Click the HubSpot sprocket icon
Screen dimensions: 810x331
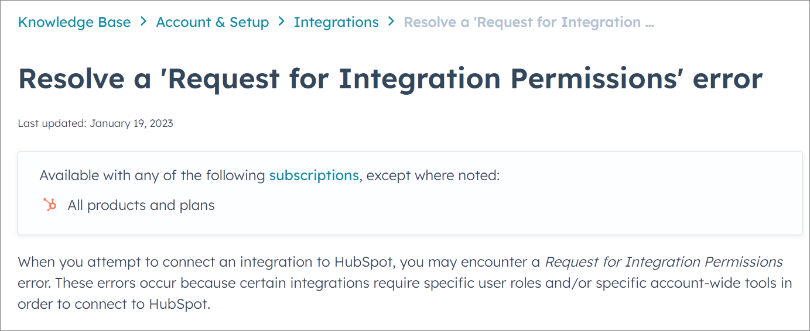pyautogui.click(x=50, y=205)
